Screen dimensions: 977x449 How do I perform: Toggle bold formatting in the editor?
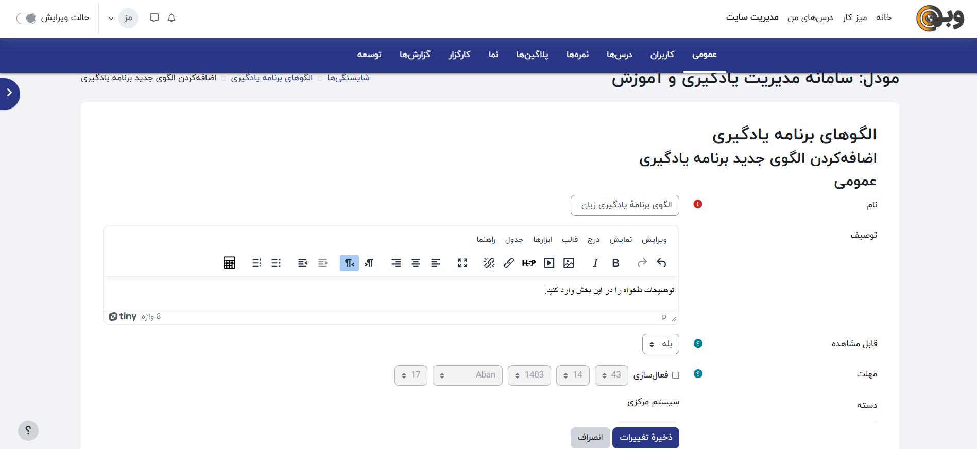pyautogui.click(x=615, y=263)
